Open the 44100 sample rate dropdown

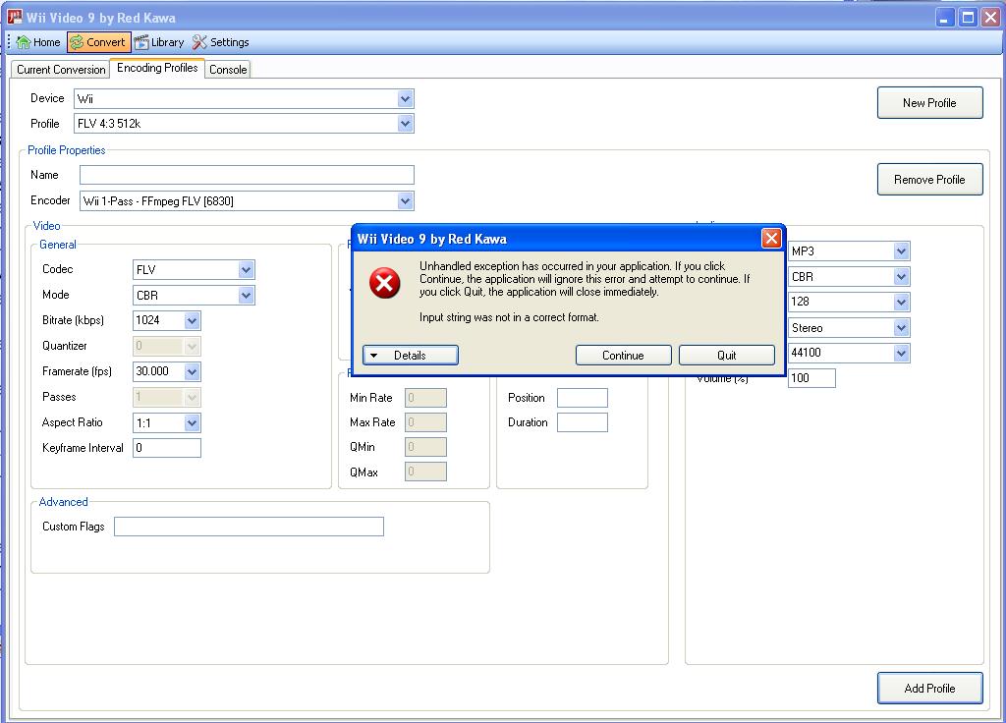click(x=902, y=353)
